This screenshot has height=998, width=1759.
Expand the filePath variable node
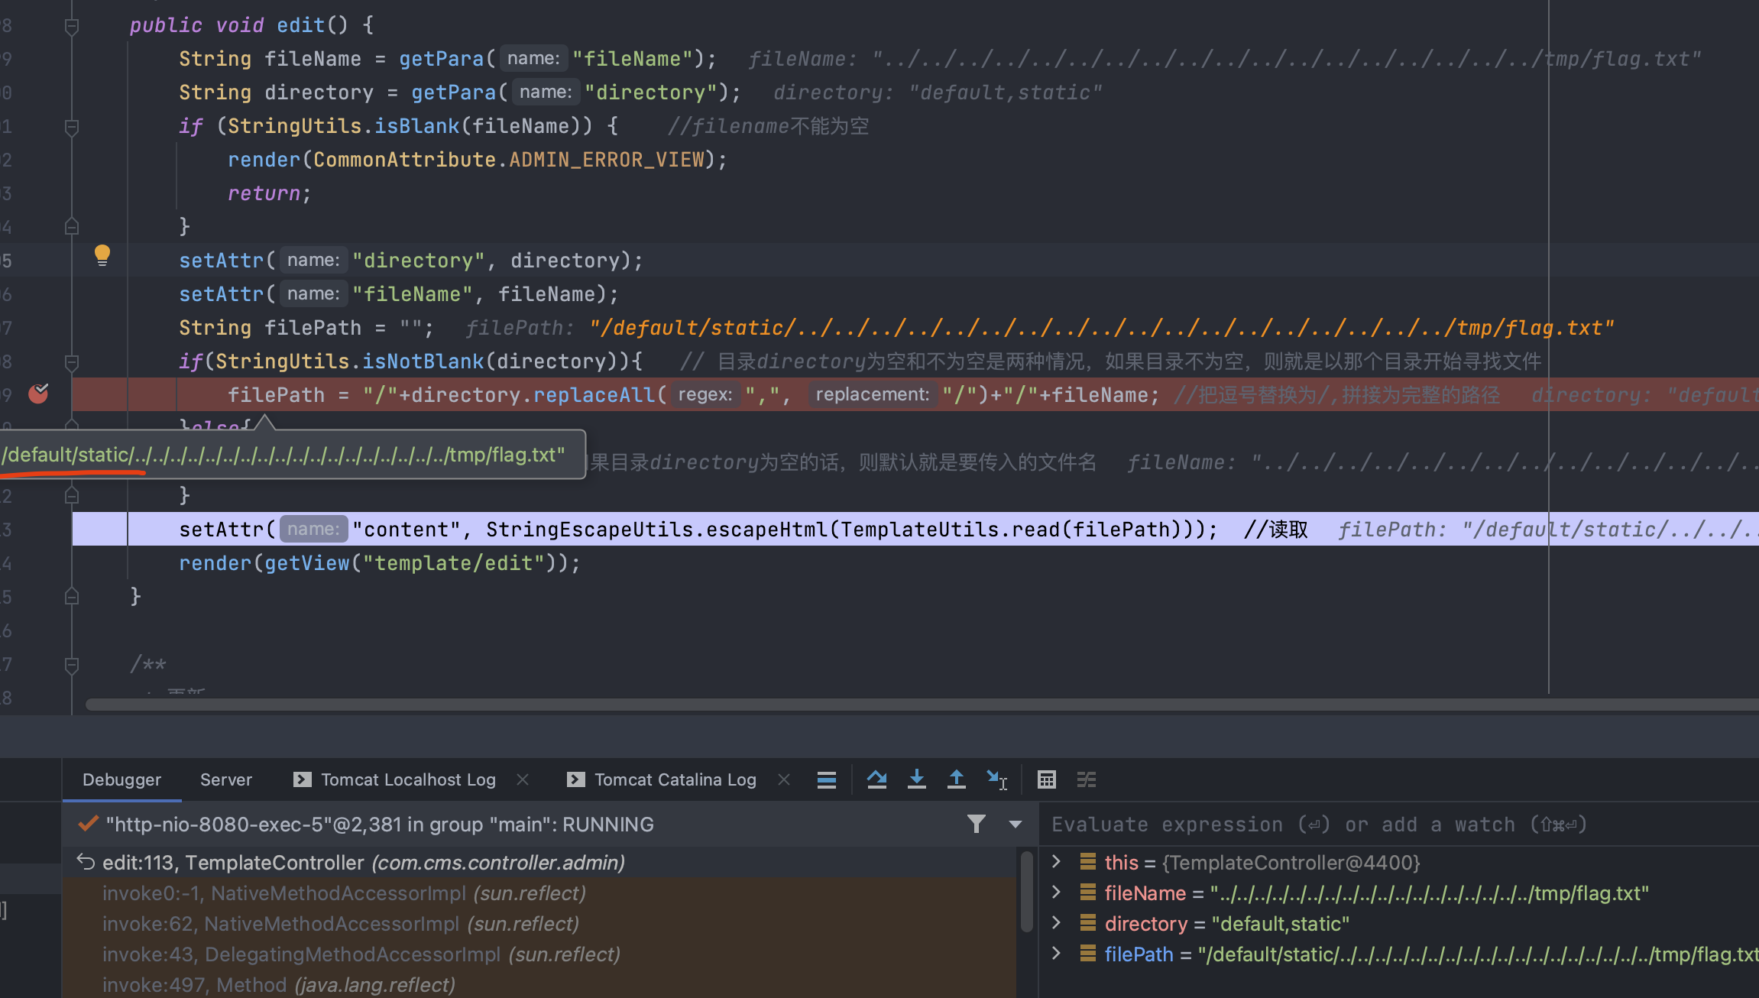[1056, 954]
